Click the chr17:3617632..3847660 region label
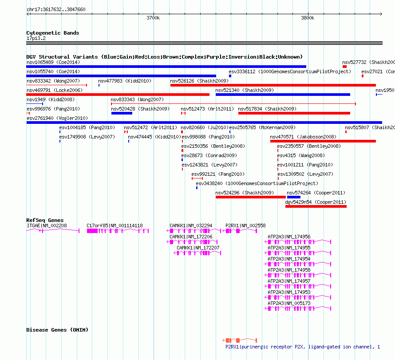The width and height of the screenshot is (395, 360). pos(56,9)
